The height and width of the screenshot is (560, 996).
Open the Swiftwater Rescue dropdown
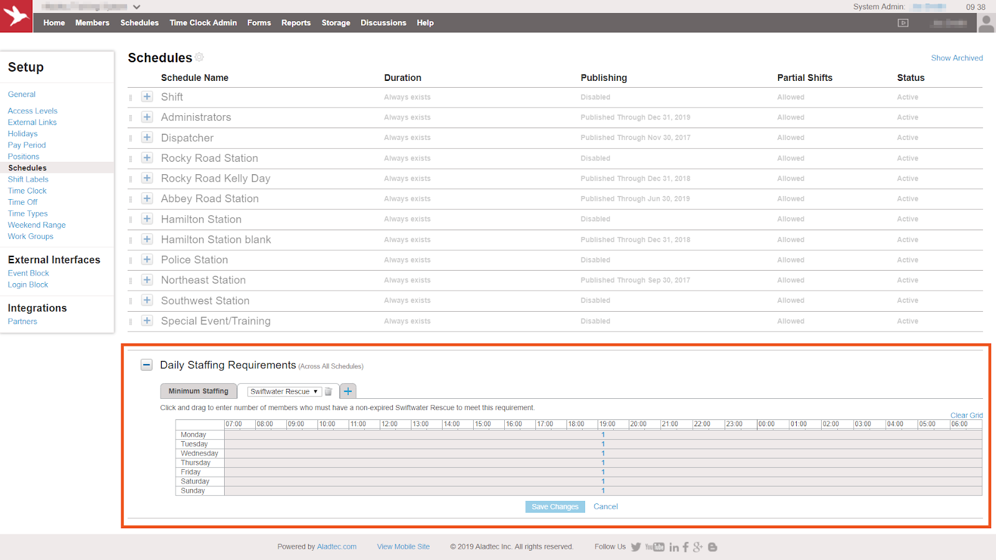pos(284,391)
